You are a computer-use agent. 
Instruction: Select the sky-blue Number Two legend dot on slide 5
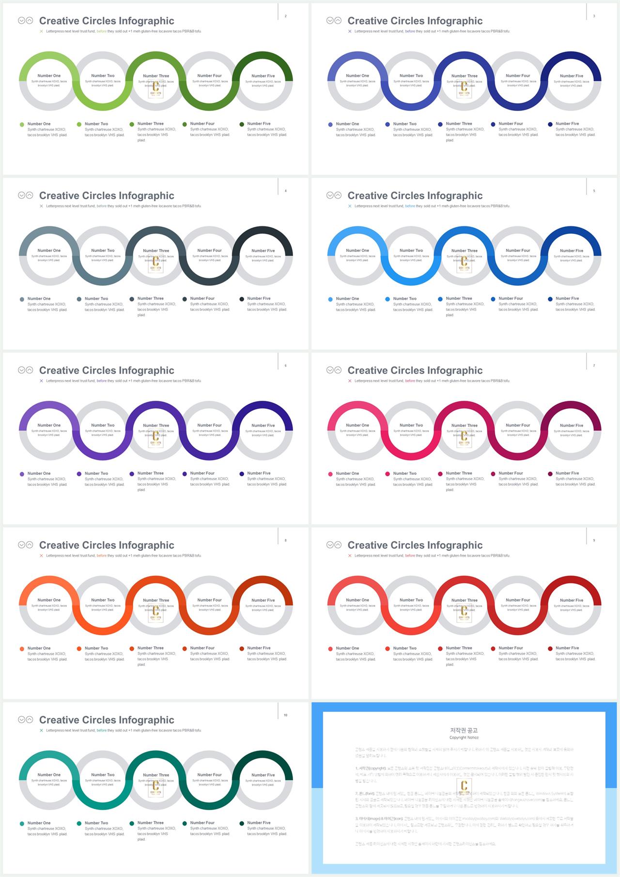387,299
